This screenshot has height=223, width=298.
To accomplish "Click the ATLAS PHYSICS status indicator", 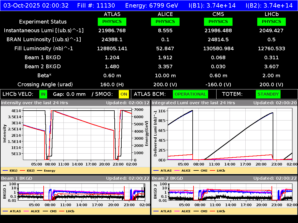I will [x=112, y=21].
